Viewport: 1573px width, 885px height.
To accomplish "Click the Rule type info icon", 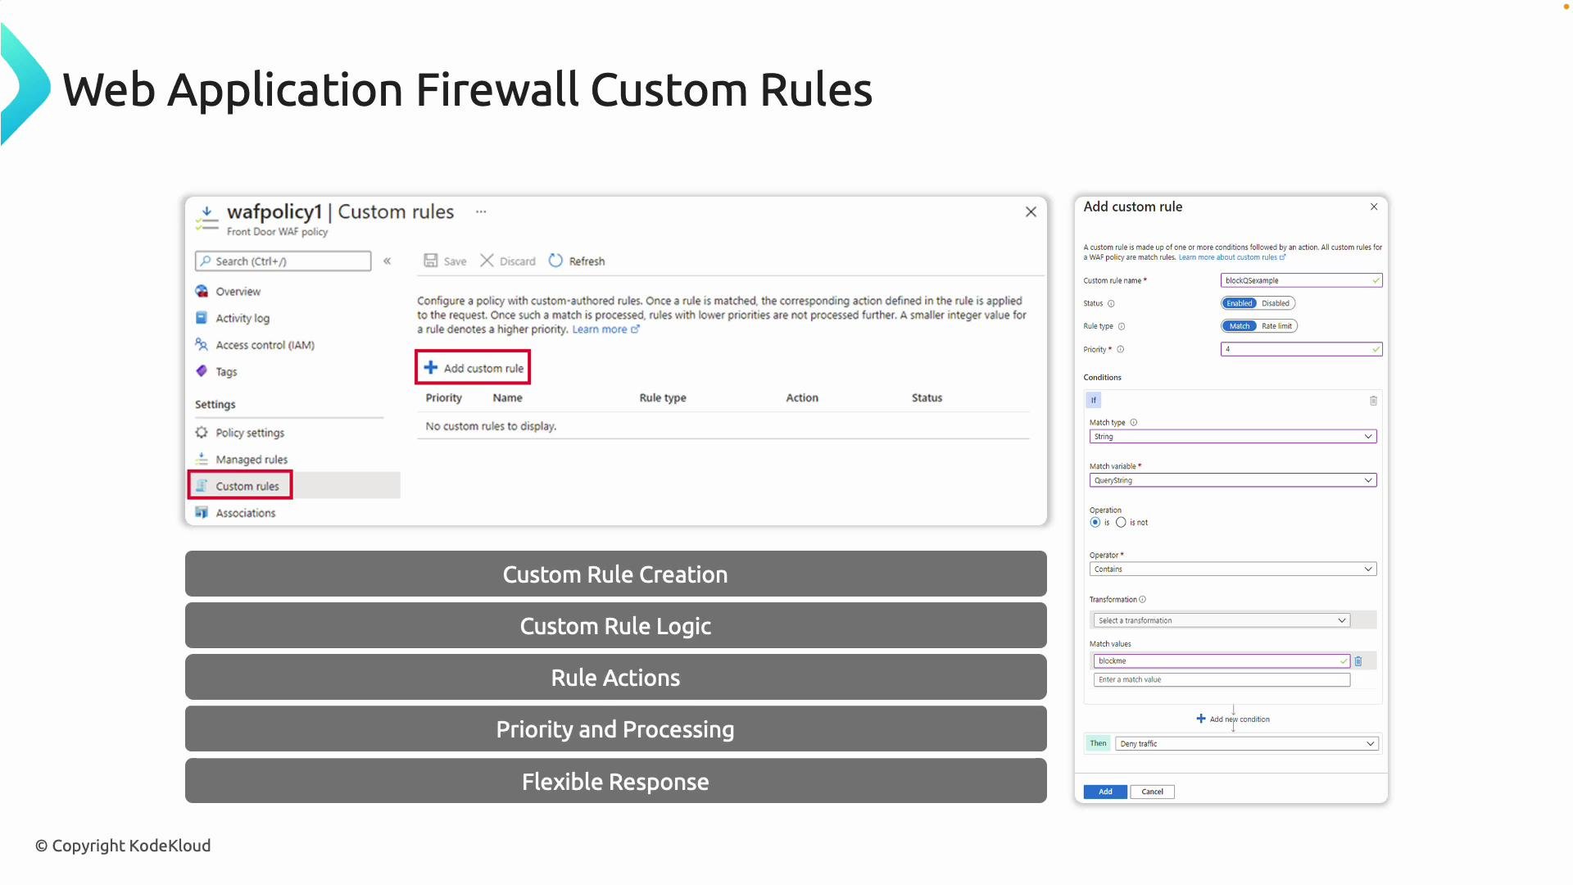I will tap(1122, 326).
